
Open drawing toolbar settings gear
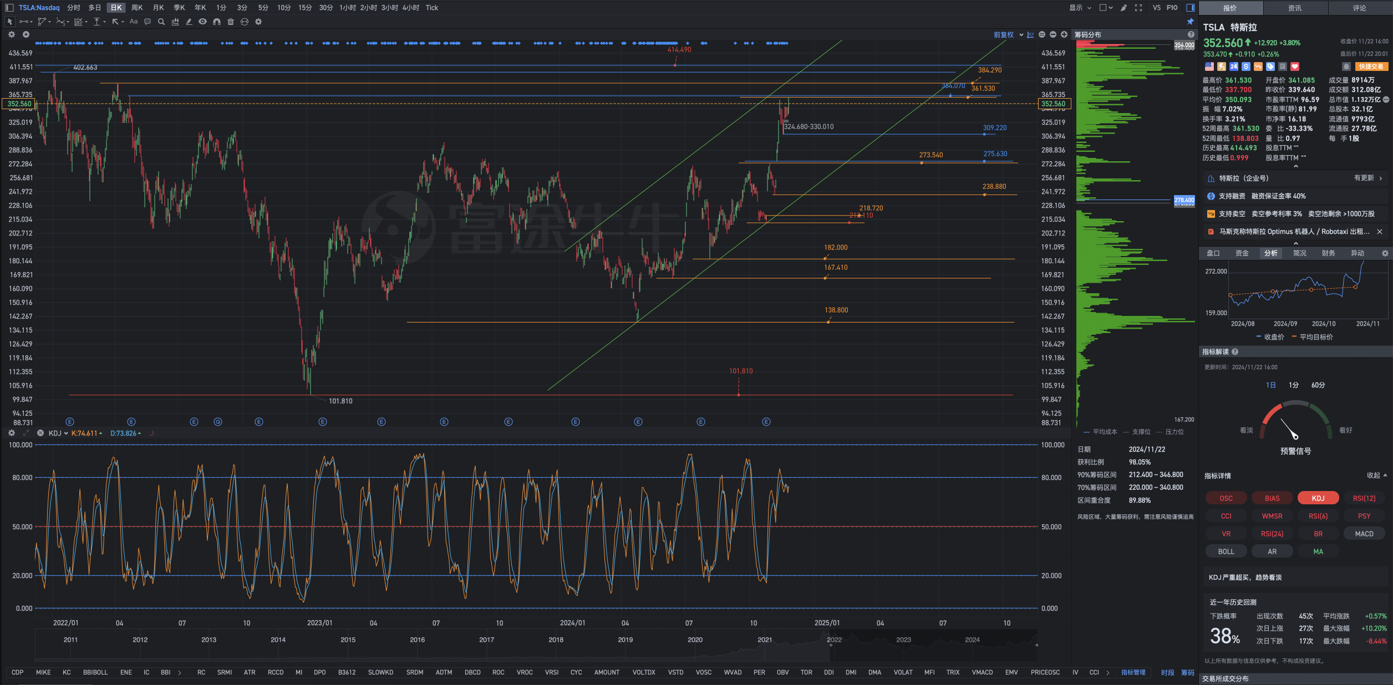[258, 22]
